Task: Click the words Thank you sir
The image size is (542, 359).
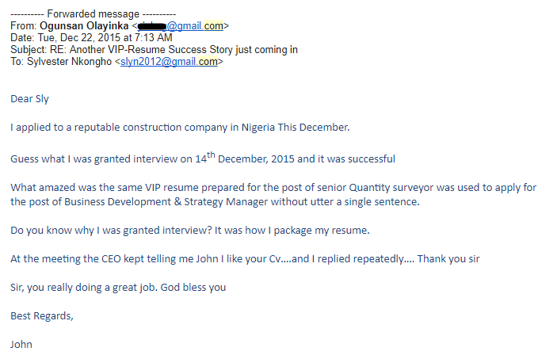Action: (x=448, y=259)
